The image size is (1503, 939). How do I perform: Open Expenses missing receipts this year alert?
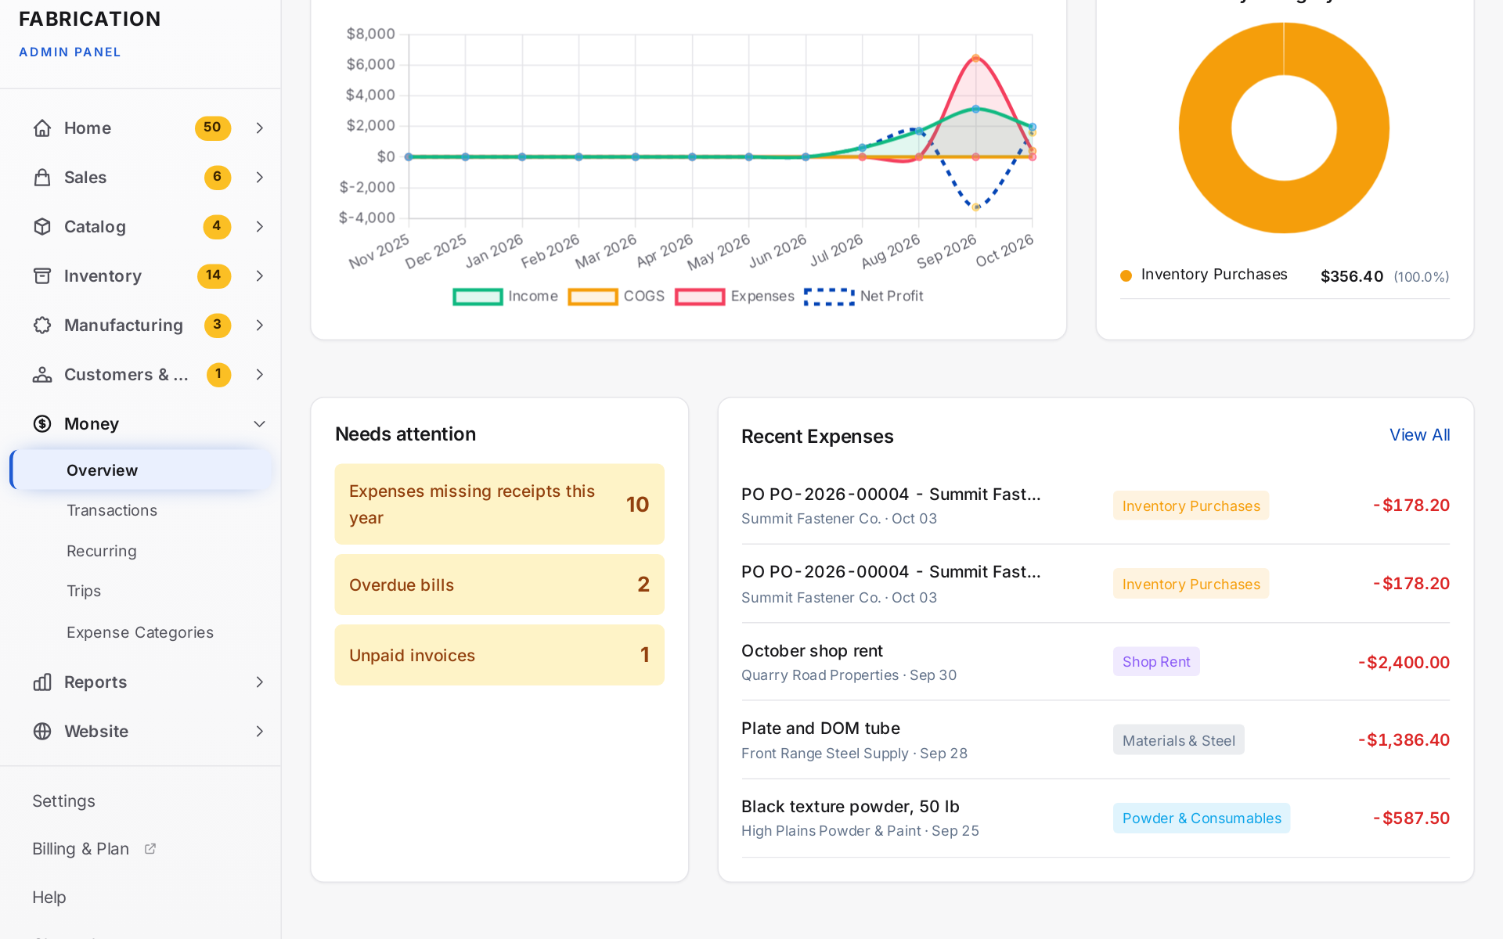tap(499, 505)
